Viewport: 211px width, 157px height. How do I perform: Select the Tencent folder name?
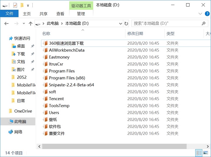(x=56, y=99)
